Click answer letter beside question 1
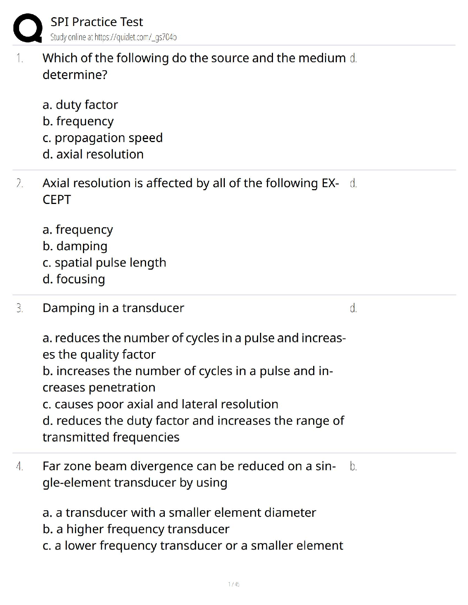This screenshot has height=605, width=468. pyautogui.click(x=353, y=58)
